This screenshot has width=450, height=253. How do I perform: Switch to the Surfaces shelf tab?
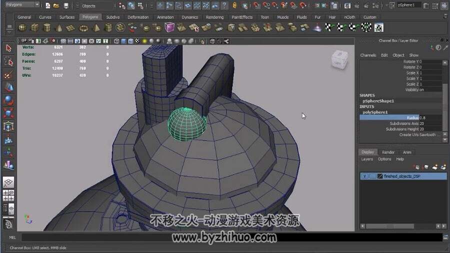[x=67, y=17]
